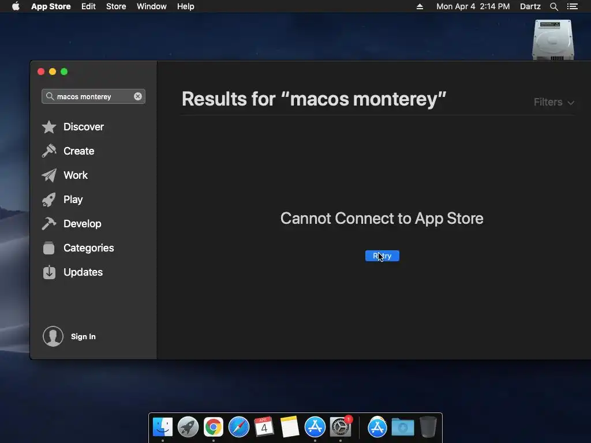Viewport: 591px width, 443px height.
Task: Click the account avatar icon
Action: pyautogui.click(x=53, y=336)
